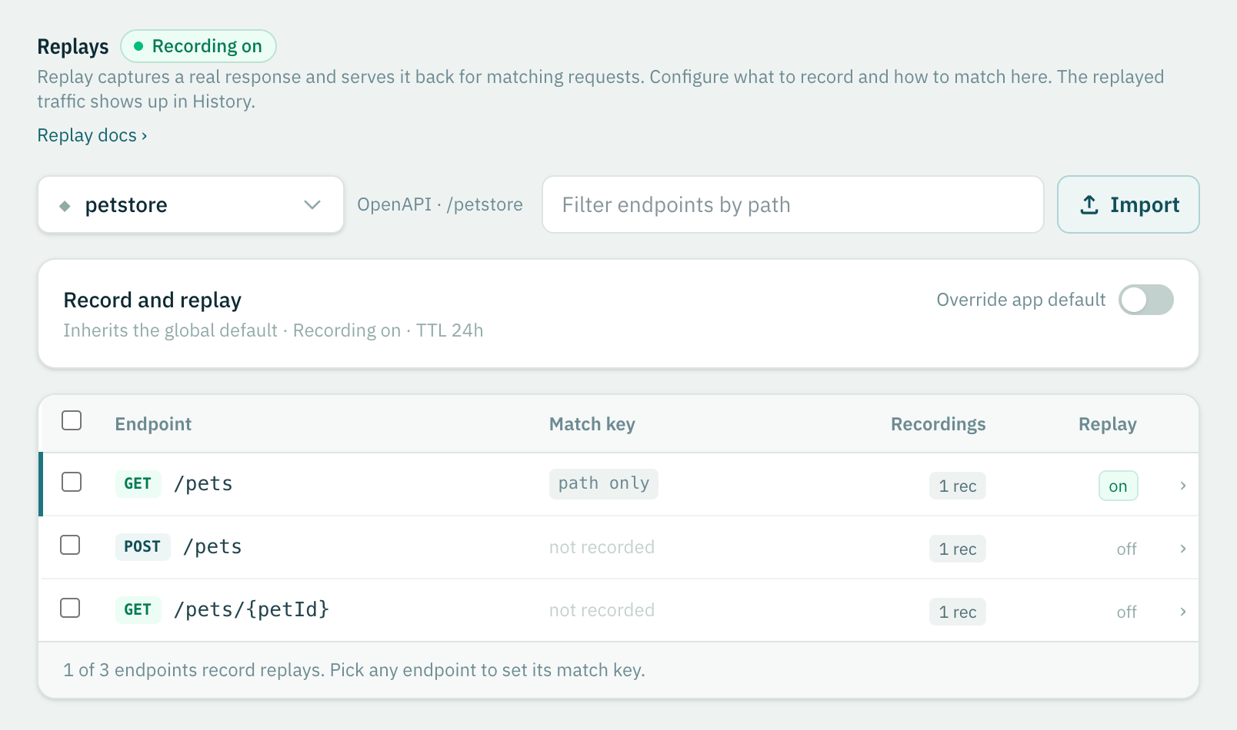Click the replay off label for GET /pets/{petId}
1237x730 pixels.
pos(1126,612)
